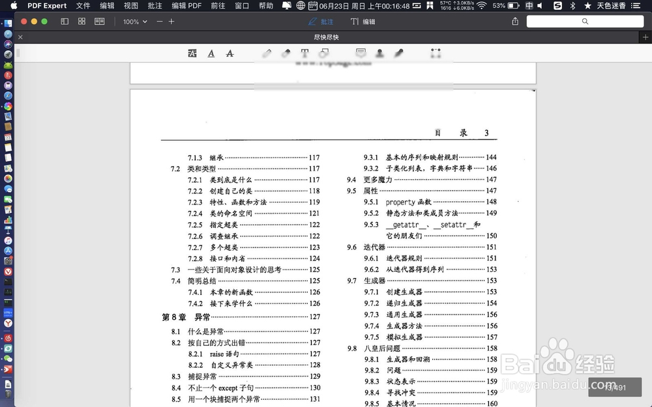Open the App Store icon in dock
The height and width of the screenshot is (407, 652).
8,251
